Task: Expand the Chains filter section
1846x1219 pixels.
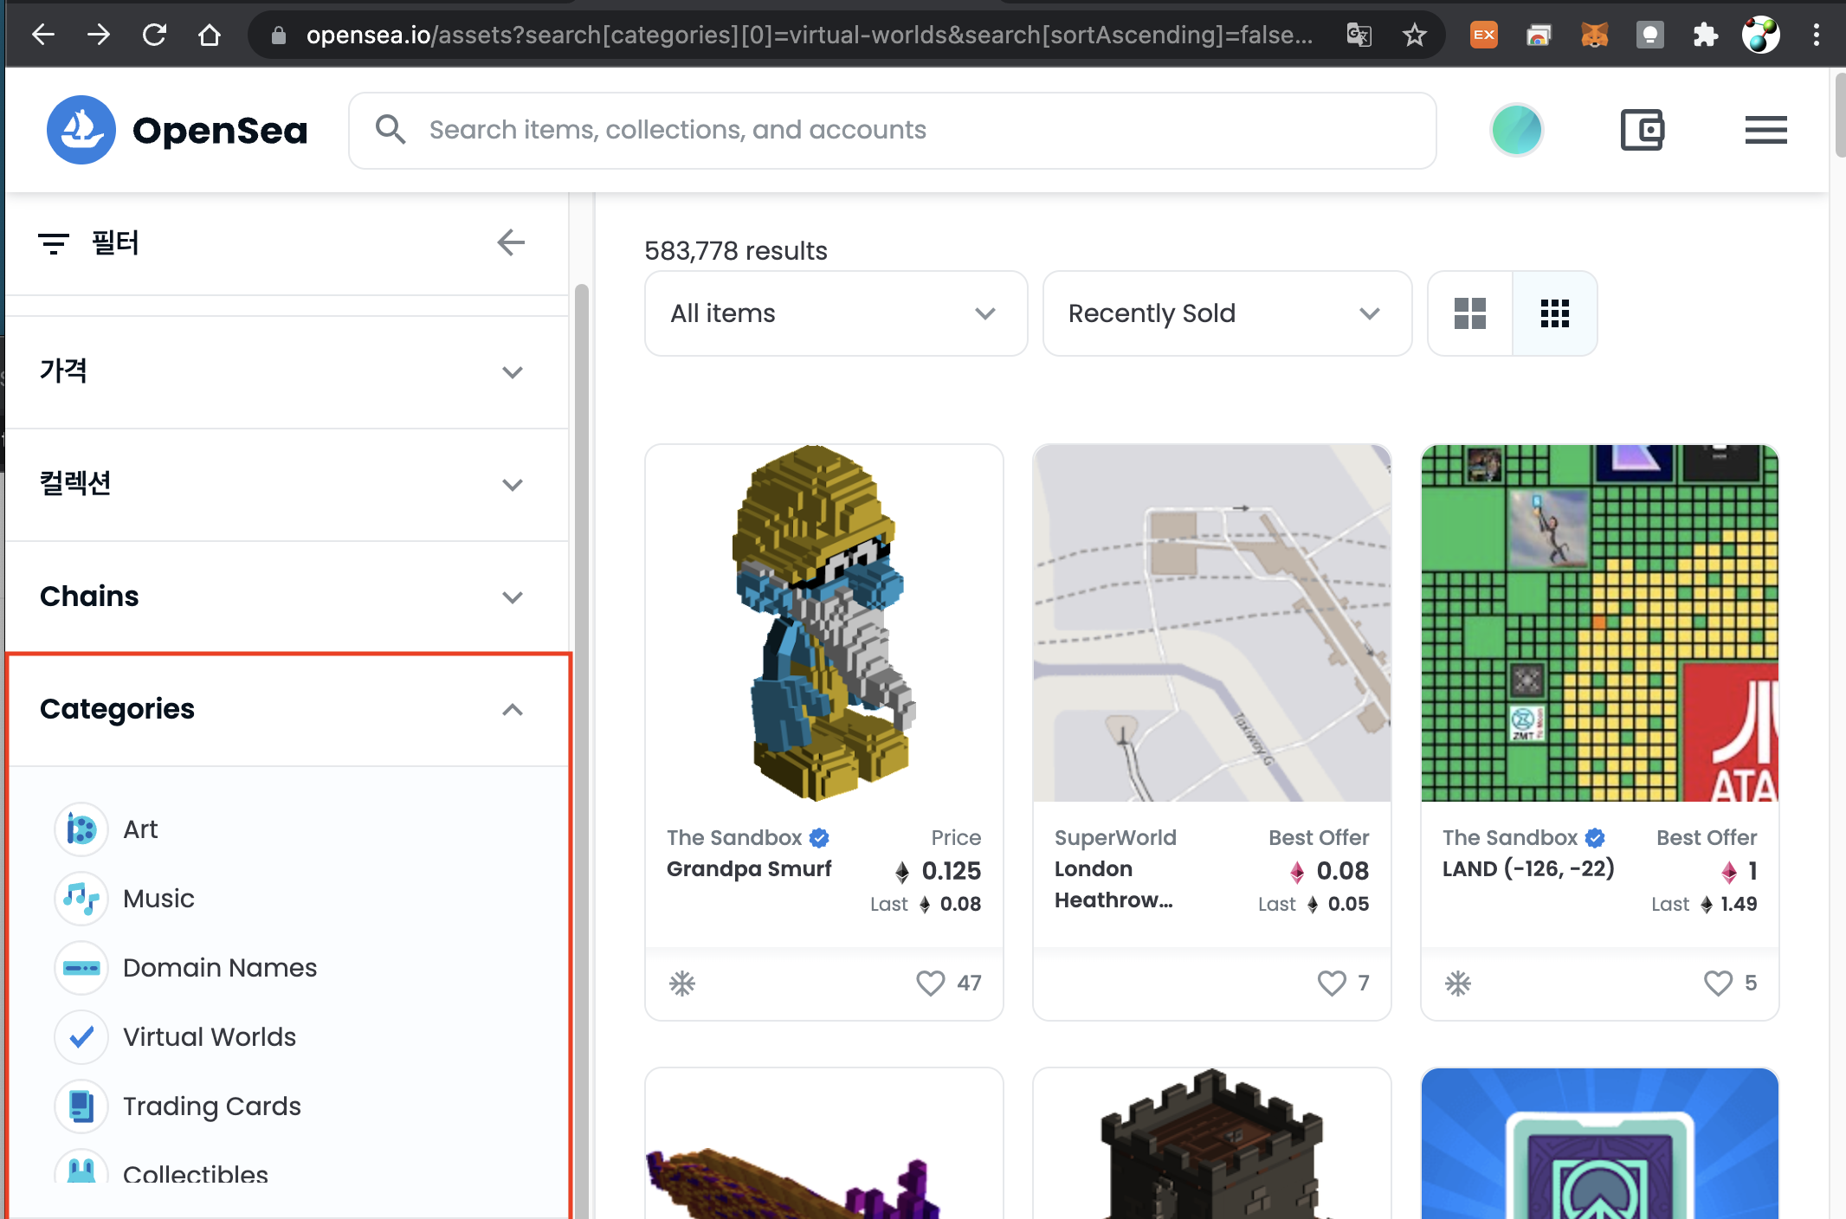Action: pos(286,597)
